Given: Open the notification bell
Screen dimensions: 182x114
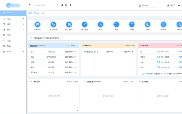Looking at the screenshot, I should [x=62, y=5].
